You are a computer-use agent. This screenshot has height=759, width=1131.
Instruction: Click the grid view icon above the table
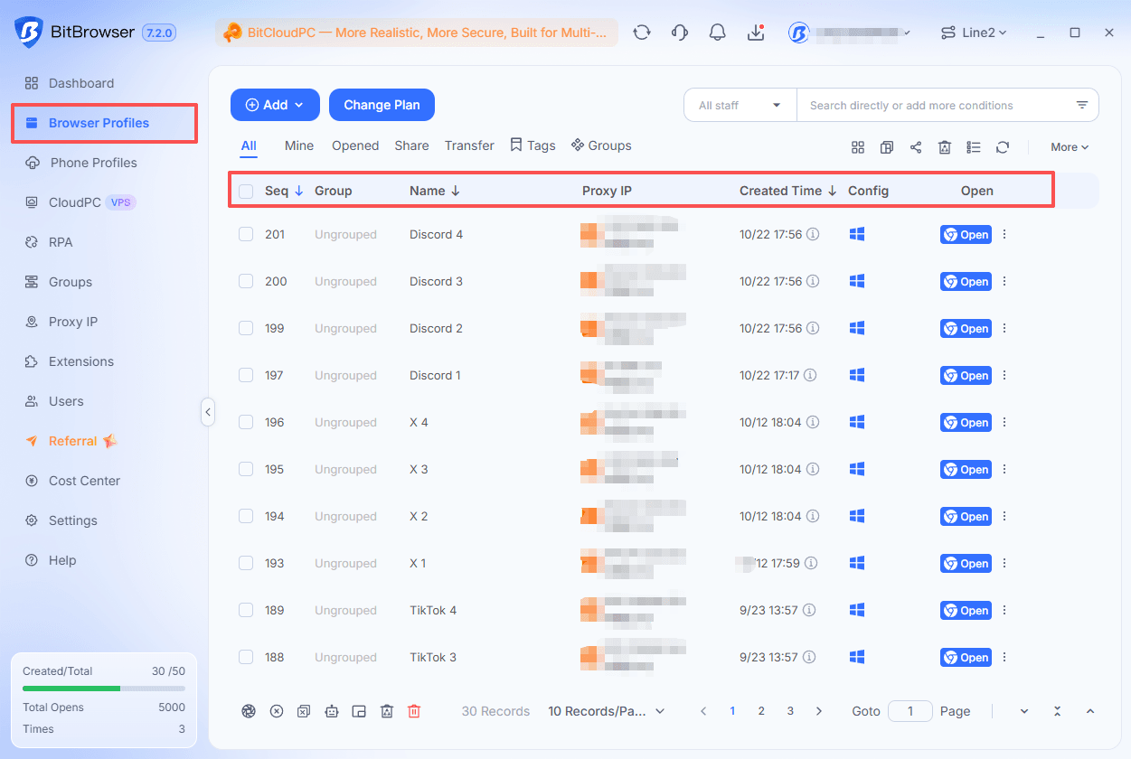coord(858,147)
